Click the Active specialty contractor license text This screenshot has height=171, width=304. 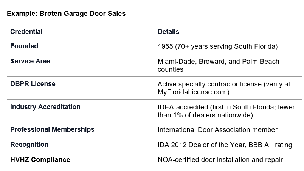(x=209, y=84)
